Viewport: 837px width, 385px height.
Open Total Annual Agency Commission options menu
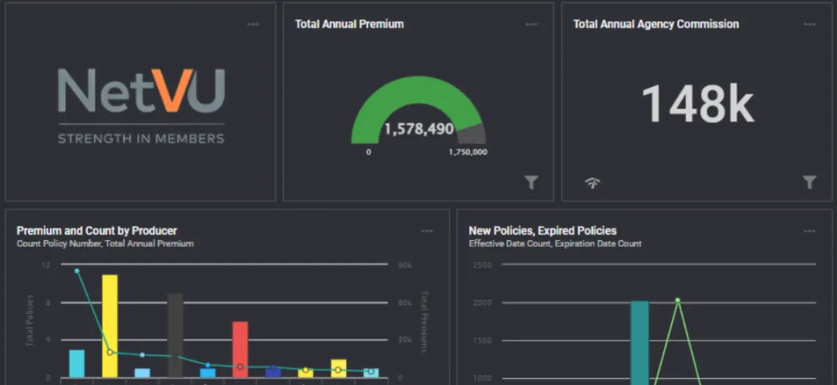click(809, 24)
